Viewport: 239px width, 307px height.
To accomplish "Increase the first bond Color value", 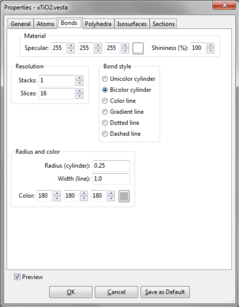I will (57, 193).
